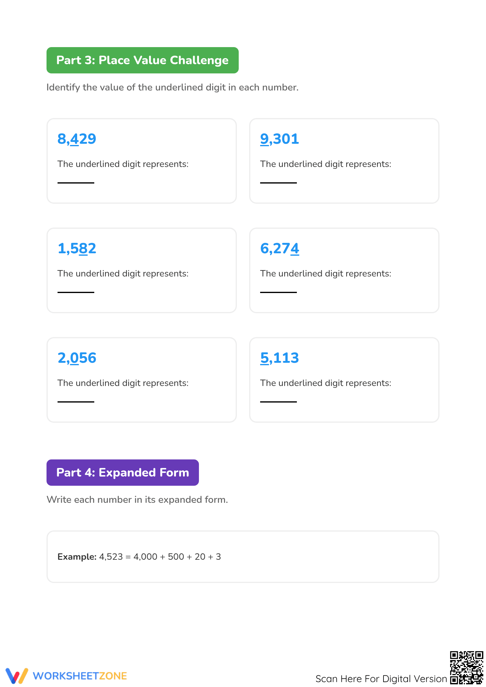Click the number 1,582
The width and height of the screenshot is (486, 687).
coord(77,249)
